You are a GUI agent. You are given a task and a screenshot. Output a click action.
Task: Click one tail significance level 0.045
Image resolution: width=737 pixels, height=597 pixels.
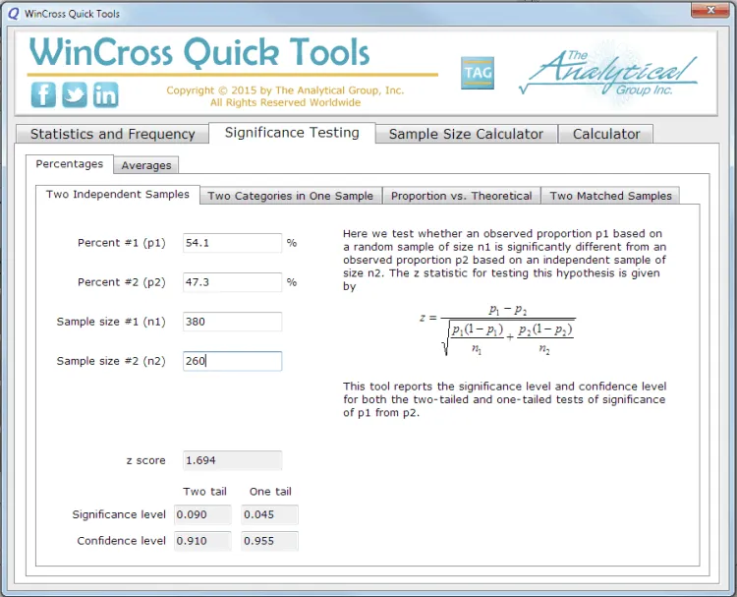coord(269,514)
